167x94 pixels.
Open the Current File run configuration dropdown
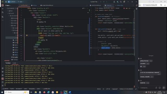pyautogui.click(x=94, y=2)
